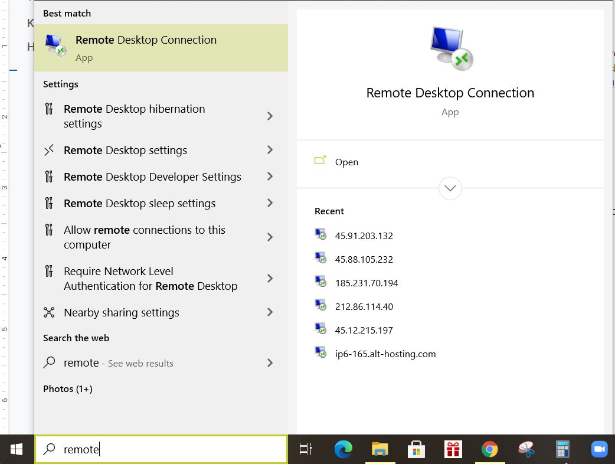This screenshot has width=615, height=464.
Task: Select Allow remote connections to this computer
Action: (x=145, y=237)
